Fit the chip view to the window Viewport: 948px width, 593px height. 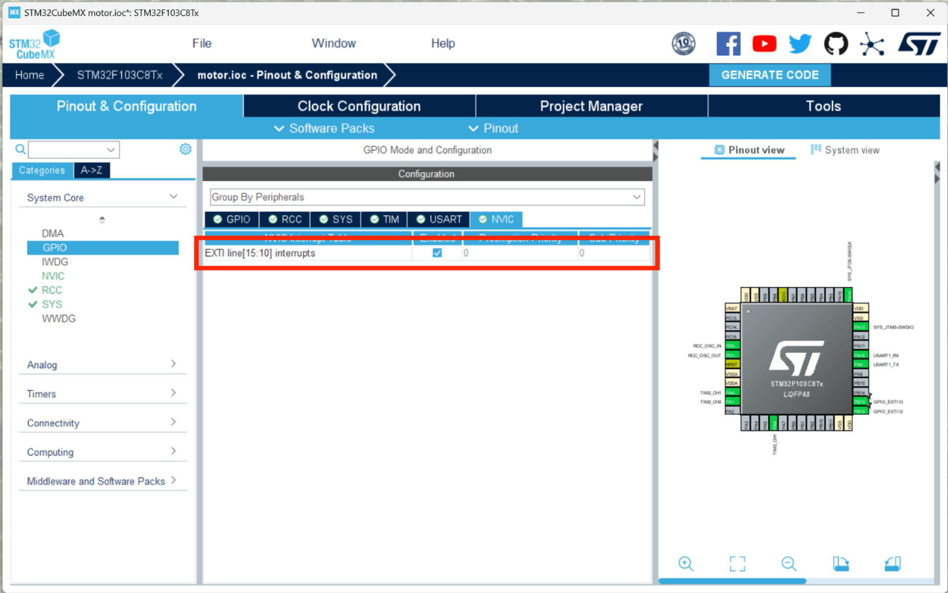(x=737, y=564)
